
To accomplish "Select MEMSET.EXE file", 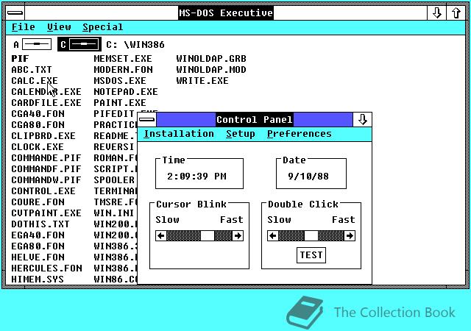I will 123,59.
